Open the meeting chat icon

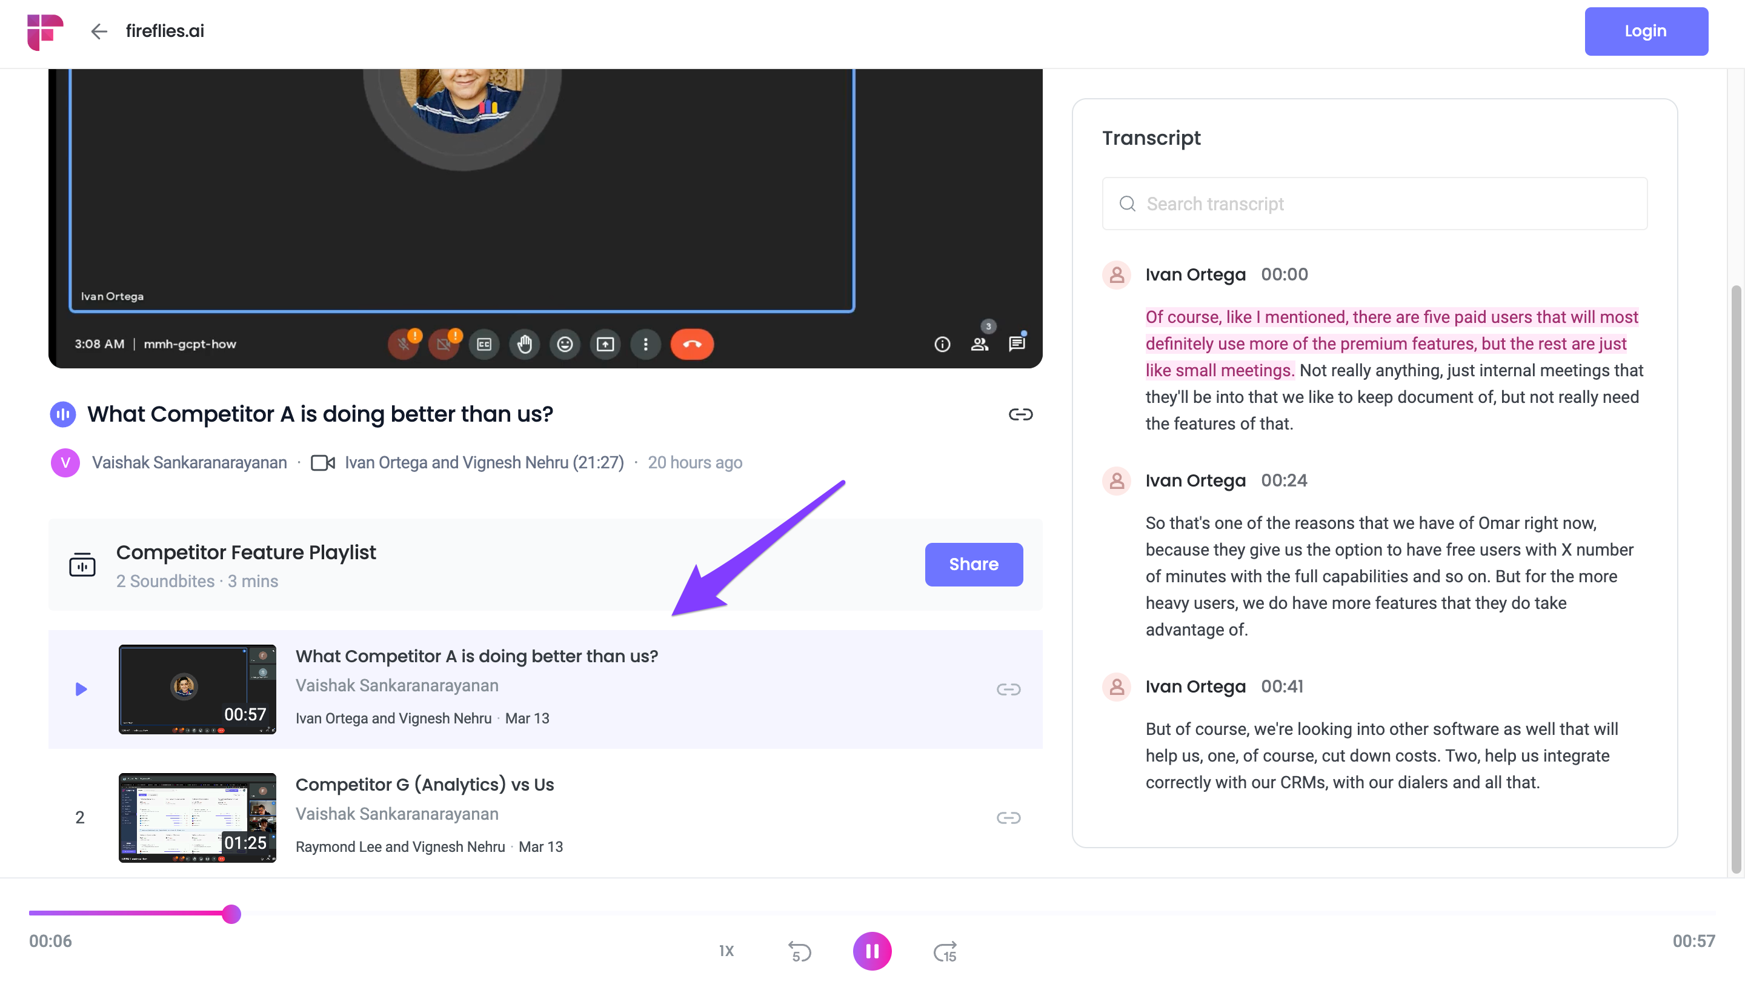(1016, 344)
